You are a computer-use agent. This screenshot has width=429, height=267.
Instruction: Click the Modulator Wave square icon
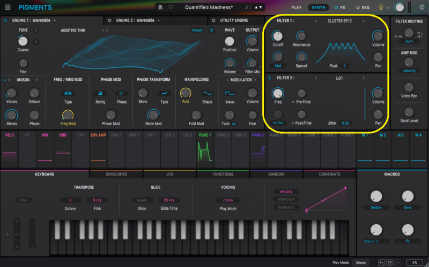[230, 93]
